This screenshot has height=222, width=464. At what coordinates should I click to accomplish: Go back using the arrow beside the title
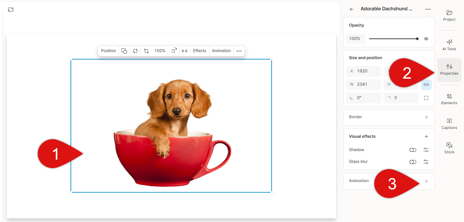[351, 9]
